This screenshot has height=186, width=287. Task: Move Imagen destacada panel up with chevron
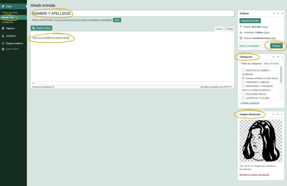coord(274,115)
